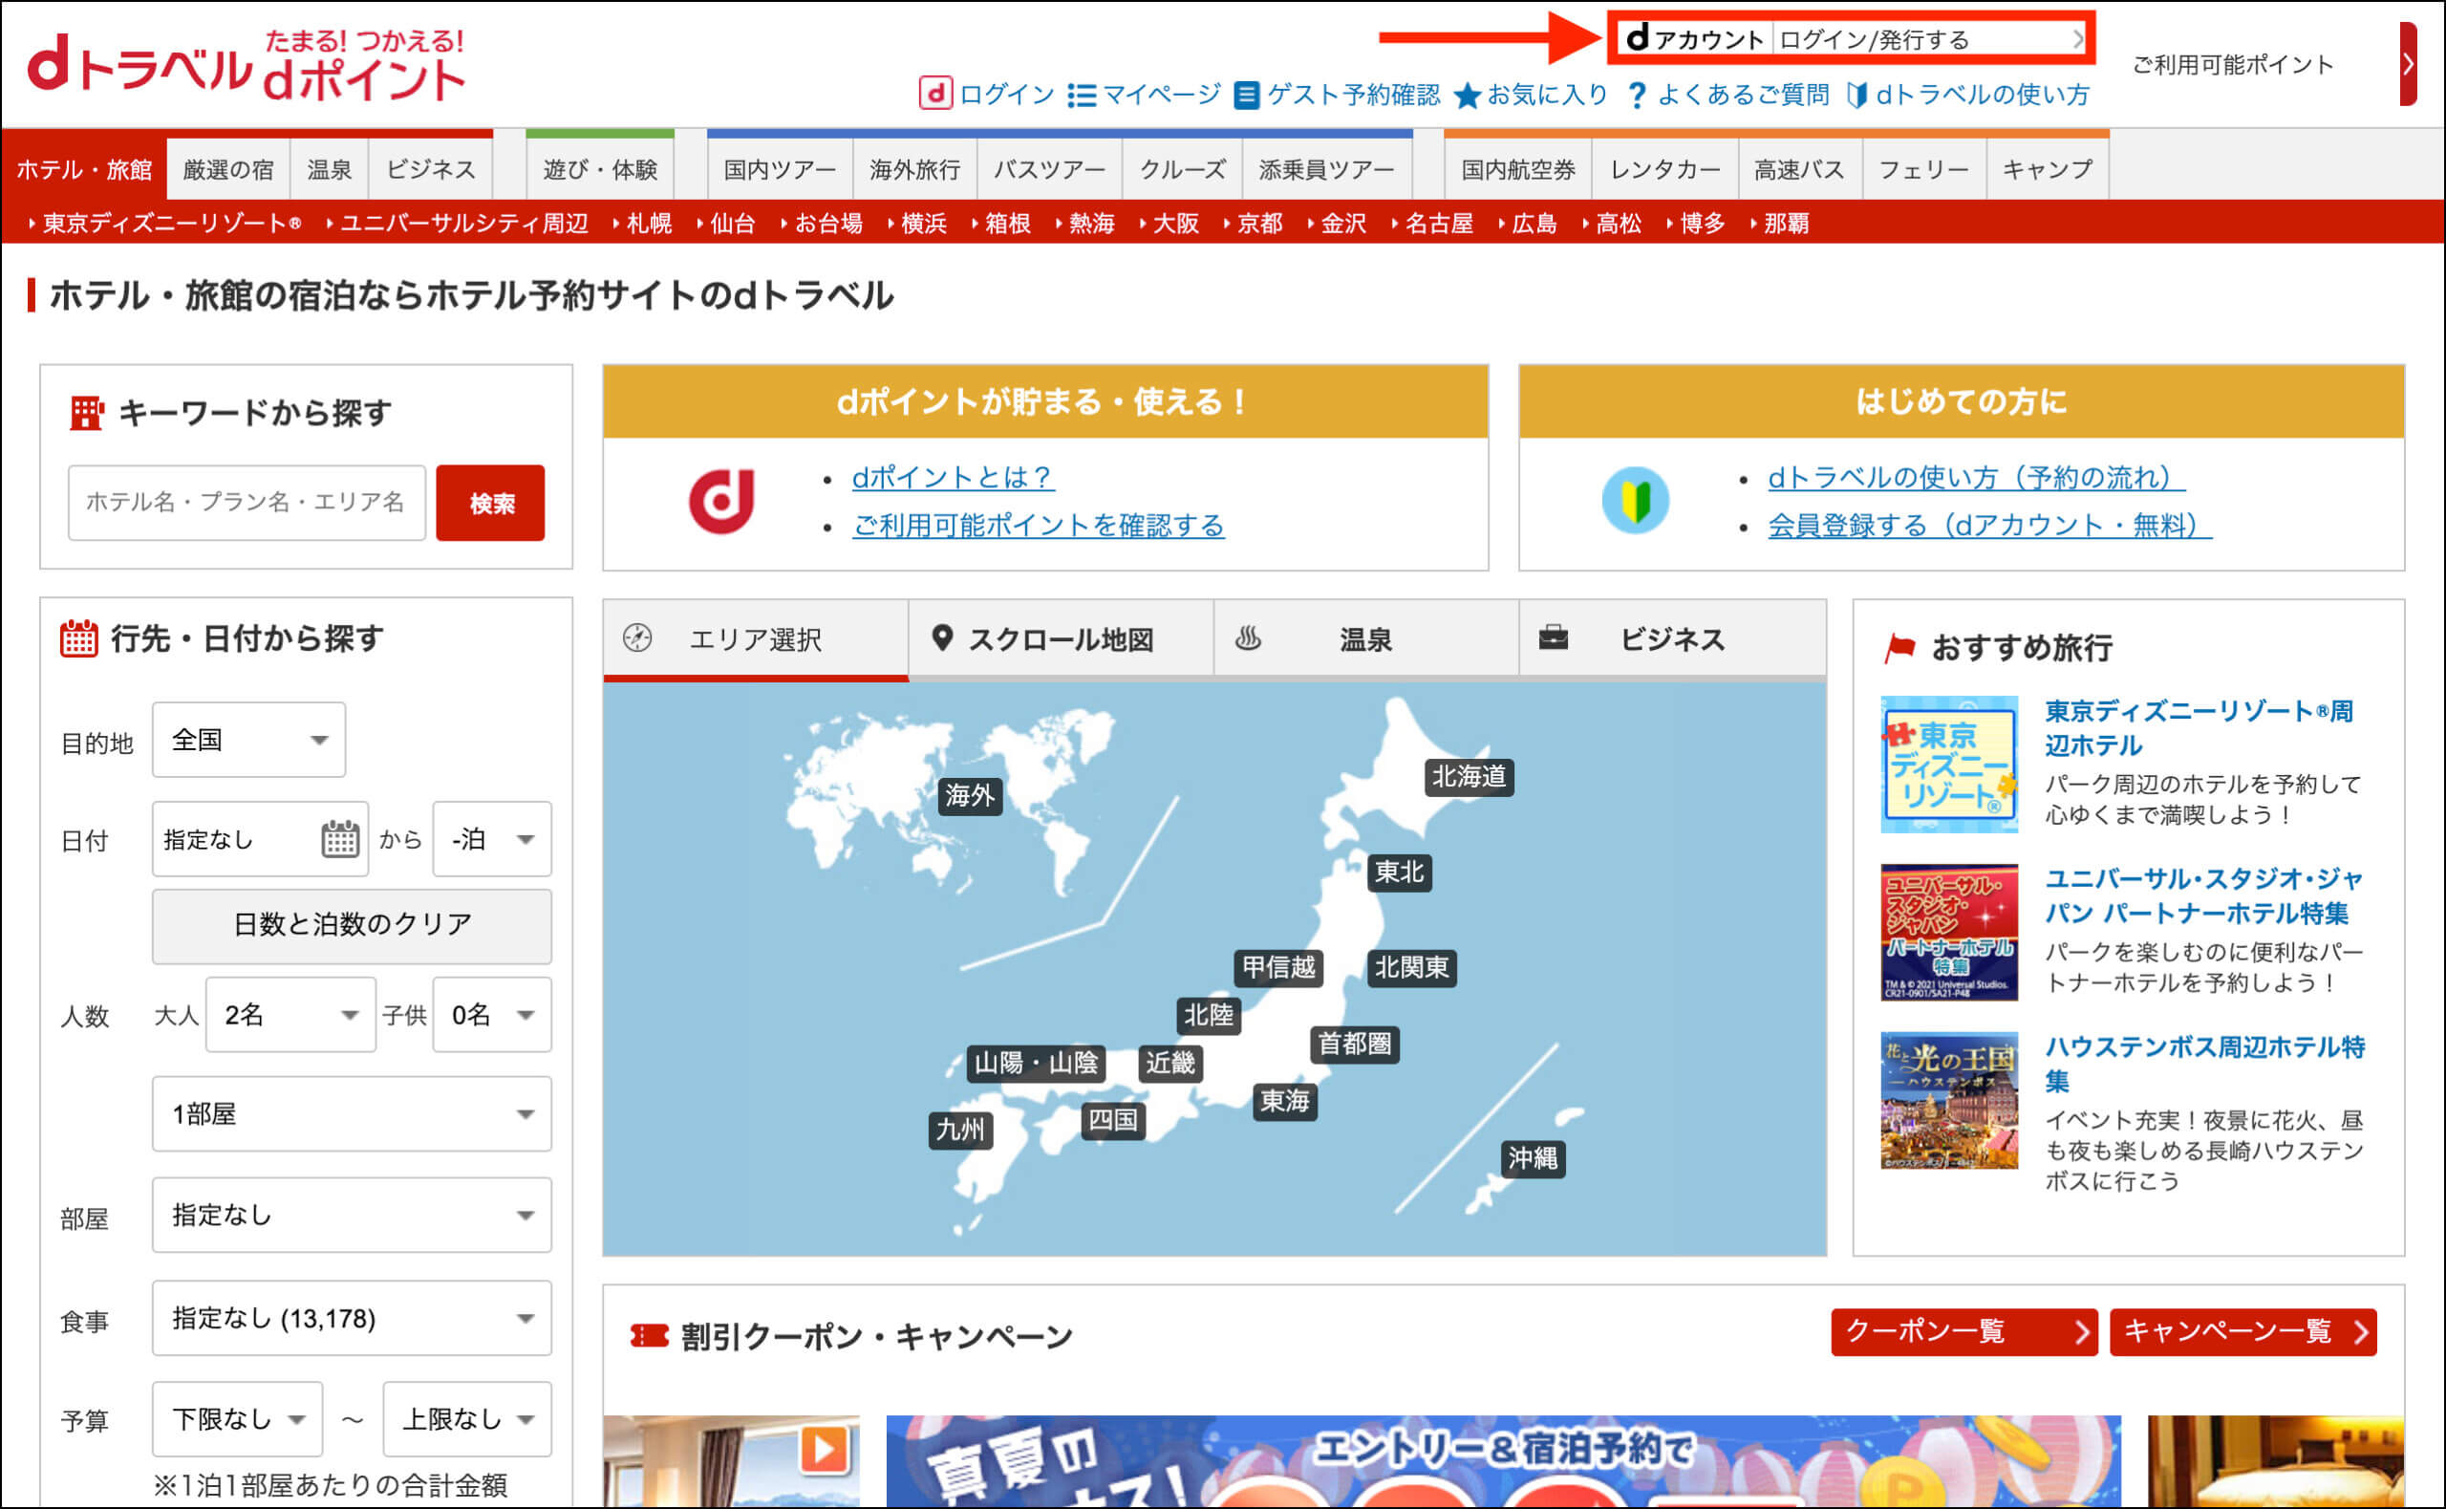Click the dトラベルの使い方 beginner icon
This screenshot has width=2446, height=1509.
[1856, 95]
